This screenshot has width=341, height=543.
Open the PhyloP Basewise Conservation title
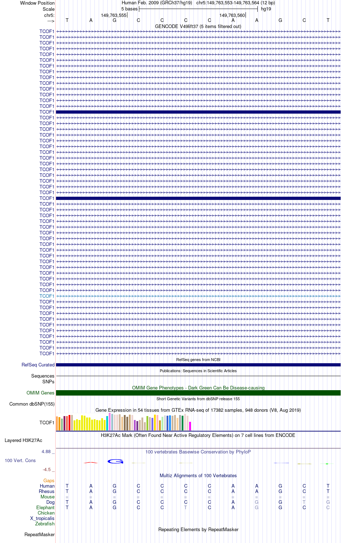tap(198, 452)
